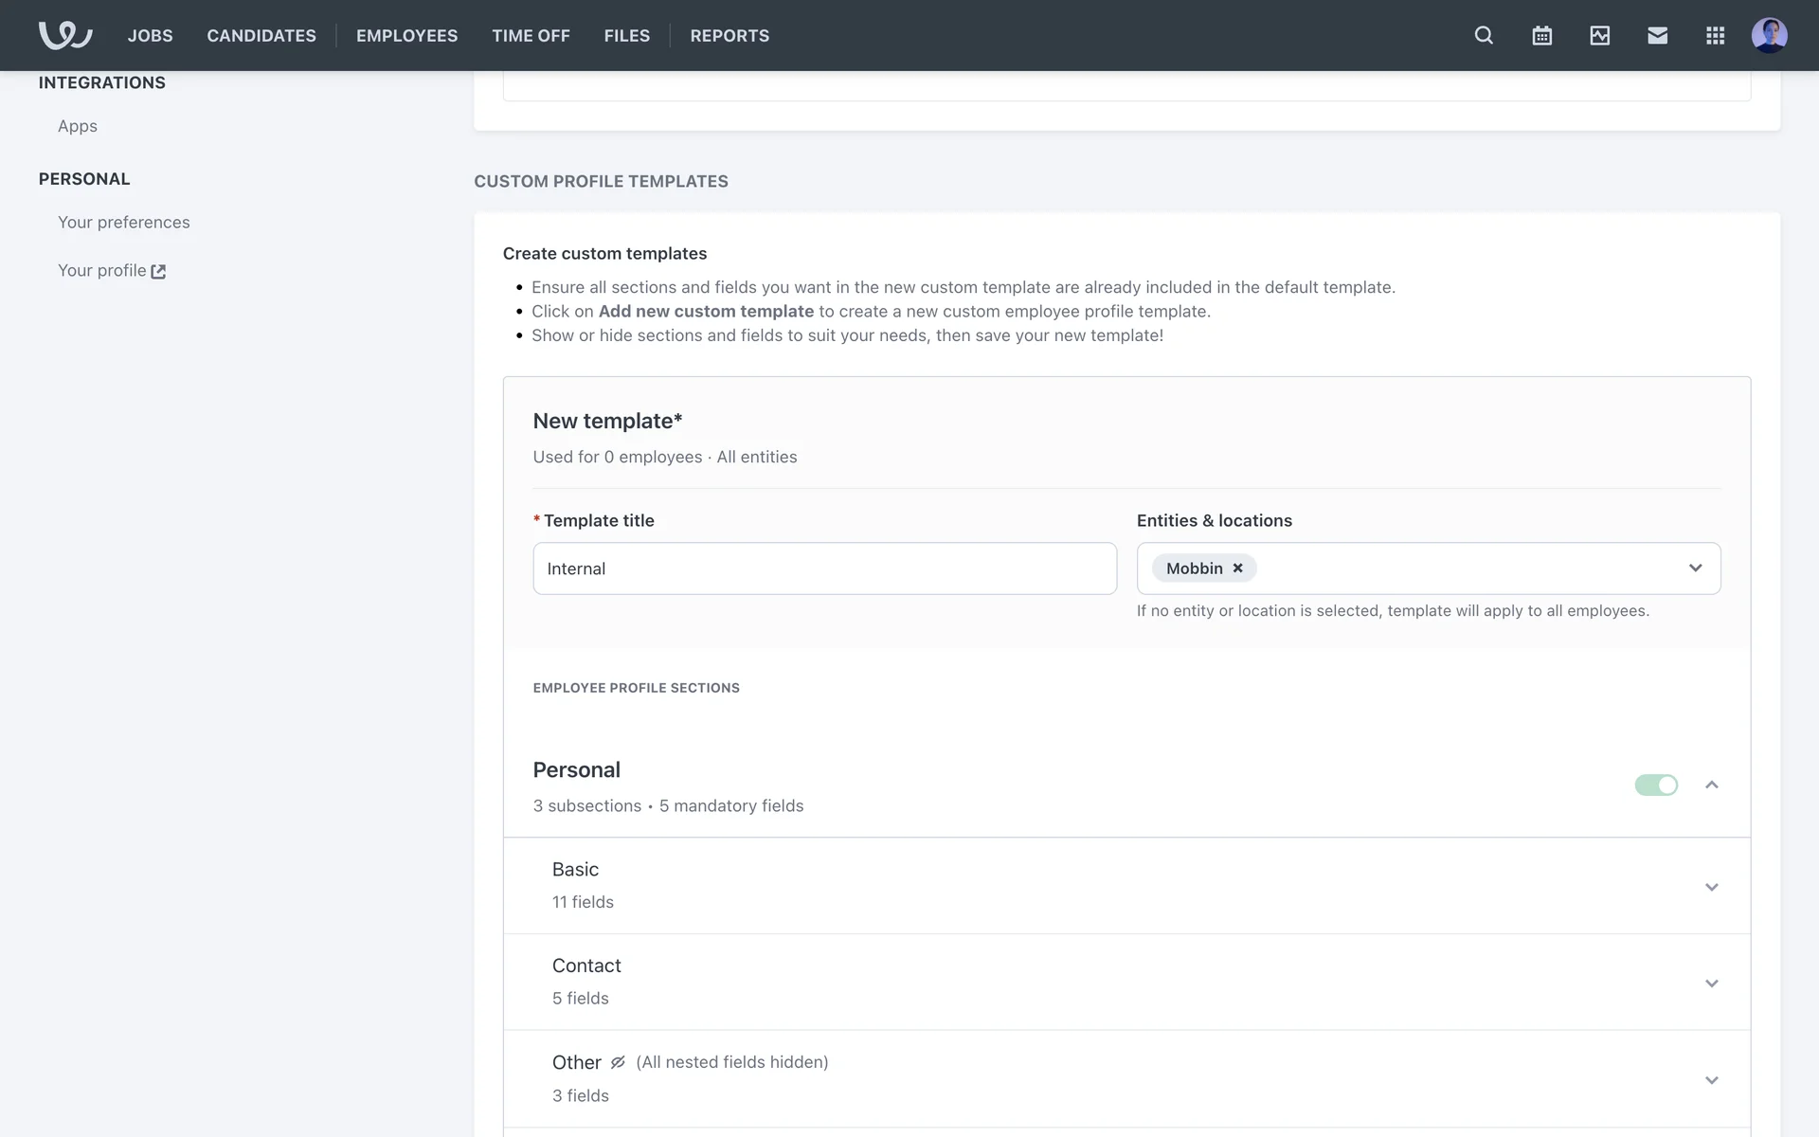Open the reports chart icon

[x=1599, y=35]
